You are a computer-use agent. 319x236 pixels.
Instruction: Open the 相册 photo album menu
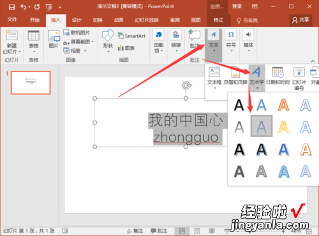coord(75,51)
